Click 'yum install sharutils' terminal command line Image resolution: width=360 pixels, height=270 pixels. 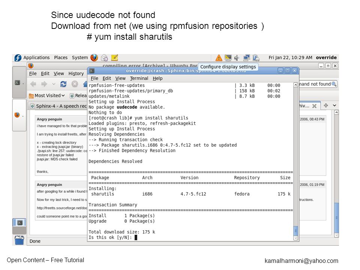(138, 118)
